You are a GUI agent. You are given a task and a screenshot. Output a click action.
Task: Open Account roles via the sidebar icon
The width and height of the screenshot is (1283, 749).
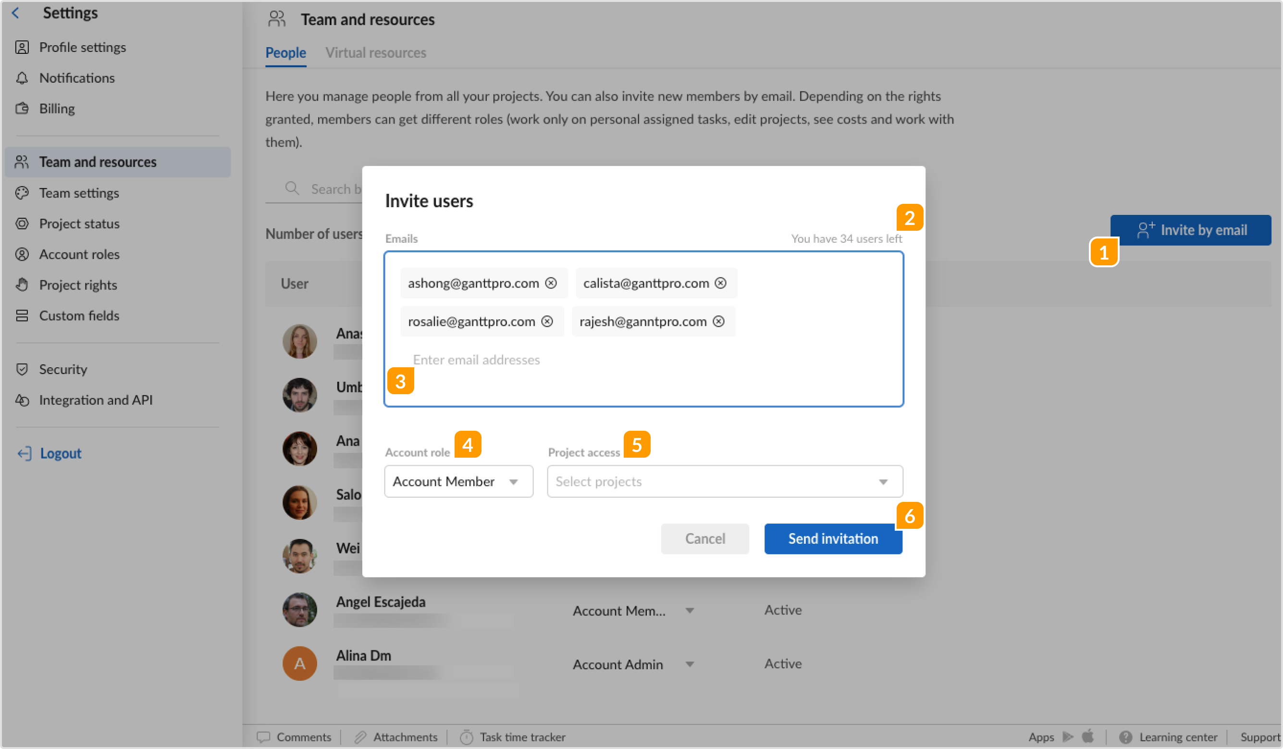[x=23, y=254]
